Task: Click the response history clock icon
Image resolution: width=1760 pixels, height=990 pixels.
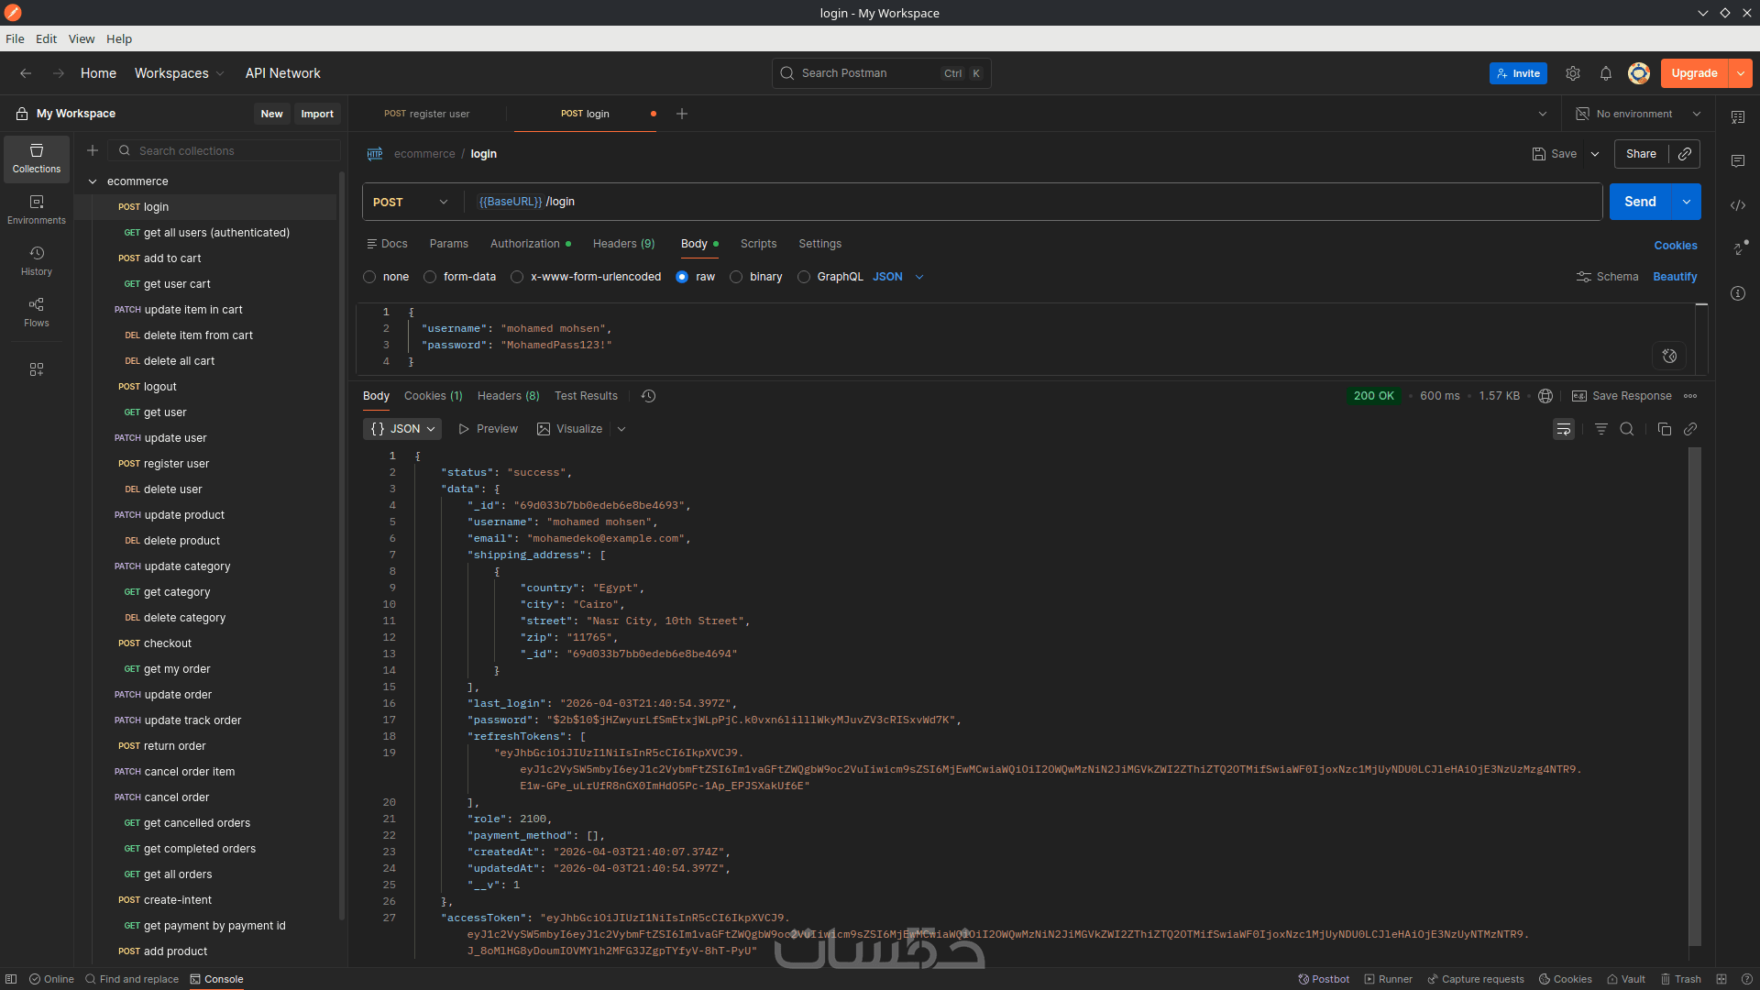Action: point(648,396)
